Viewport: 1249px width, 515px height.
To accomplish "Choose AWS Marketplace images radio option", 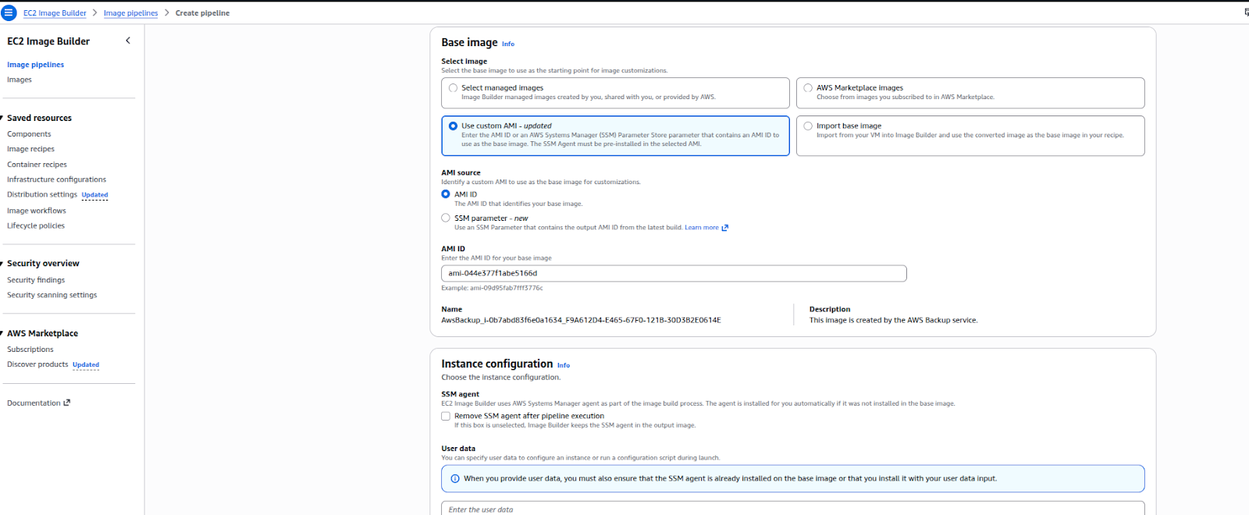I will [x=808, y=88].
